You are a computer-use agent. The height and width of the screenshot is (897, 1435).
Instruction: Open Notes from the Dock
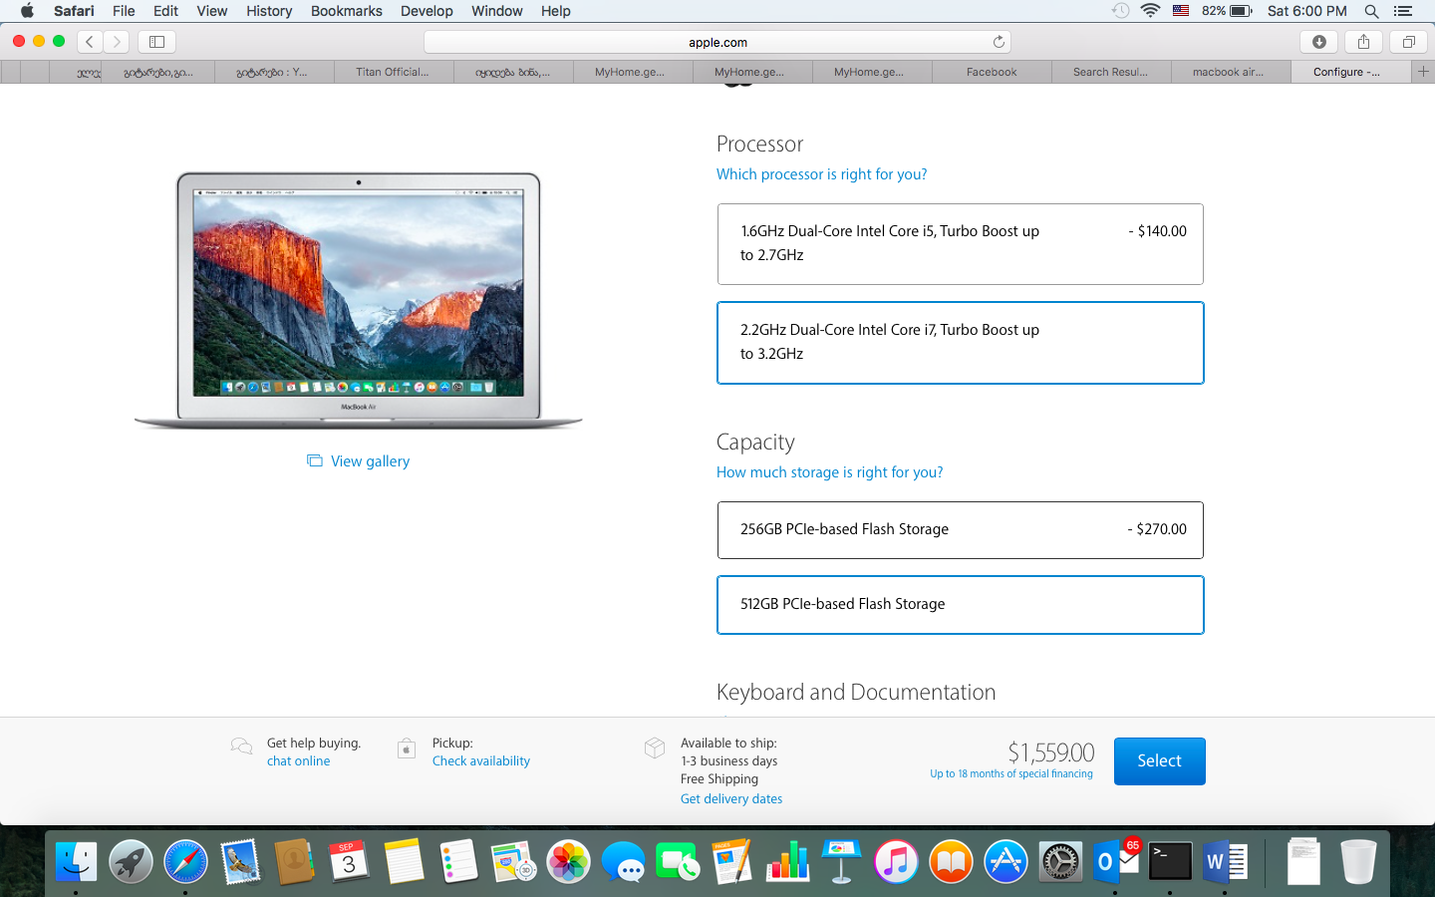pyautogui.click(x=404, y=862)
